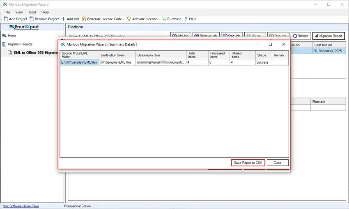Open the File menu
The height and width of the screenshot is (209, 349).
pos(7,12)
